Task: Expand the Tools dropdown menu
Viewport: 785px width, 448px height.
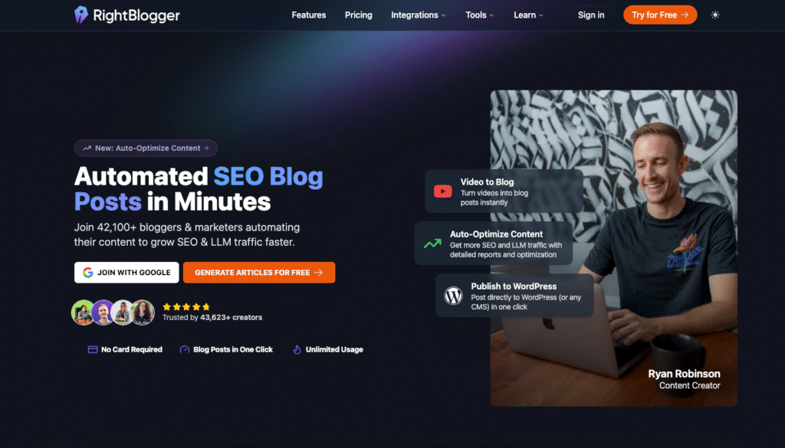Action: 480,15
